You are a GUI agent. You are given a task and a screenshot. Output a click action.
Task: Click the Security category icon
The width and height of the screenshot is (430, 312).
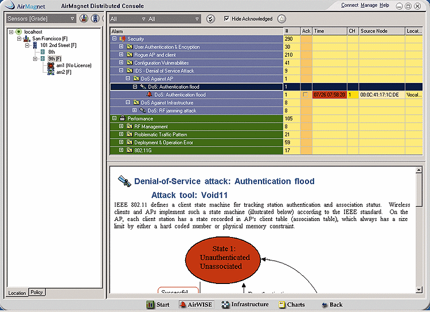click(x=123, y=39)
